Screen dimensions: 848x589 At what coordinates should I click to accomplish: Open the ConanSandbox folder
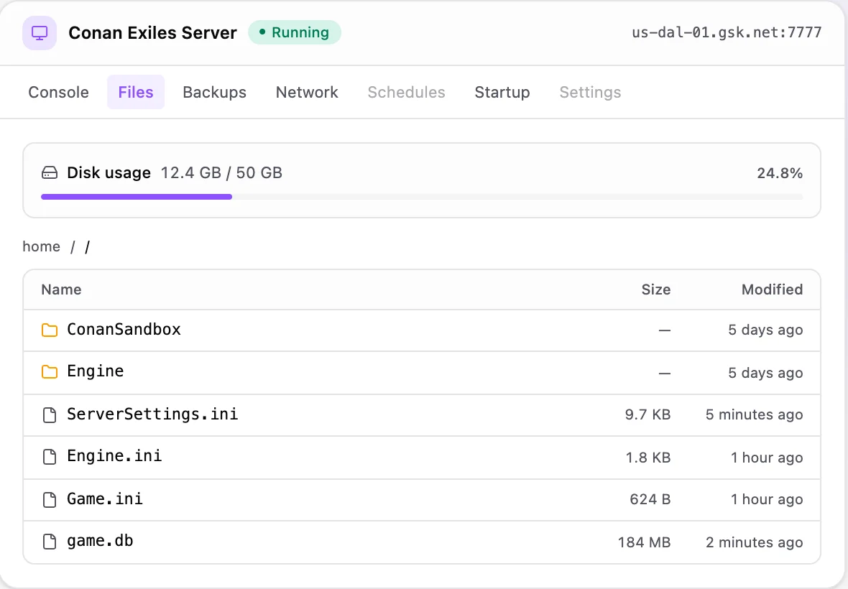point(124,329)
